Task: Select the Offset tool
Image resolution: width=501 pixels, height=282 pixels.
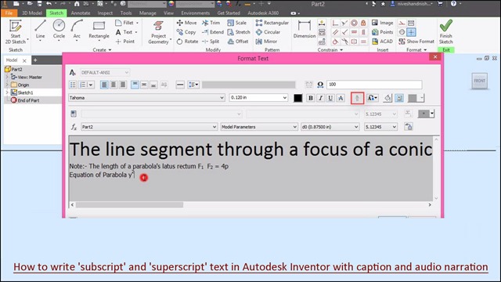Action: click(x=238, y=42)
